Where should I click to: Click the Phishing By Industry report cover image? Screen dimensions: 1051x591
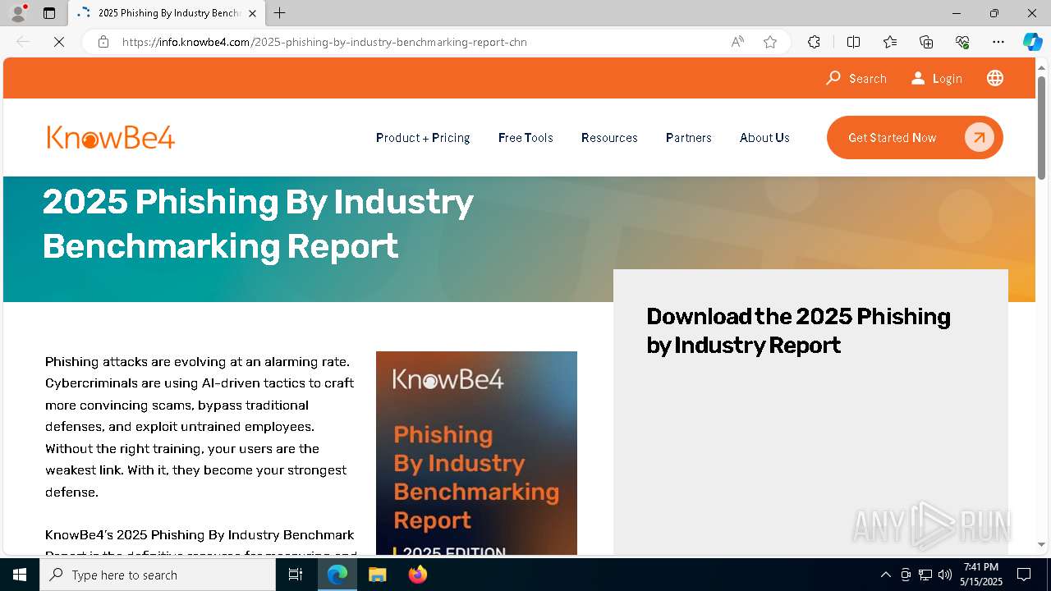pos(476,453)
